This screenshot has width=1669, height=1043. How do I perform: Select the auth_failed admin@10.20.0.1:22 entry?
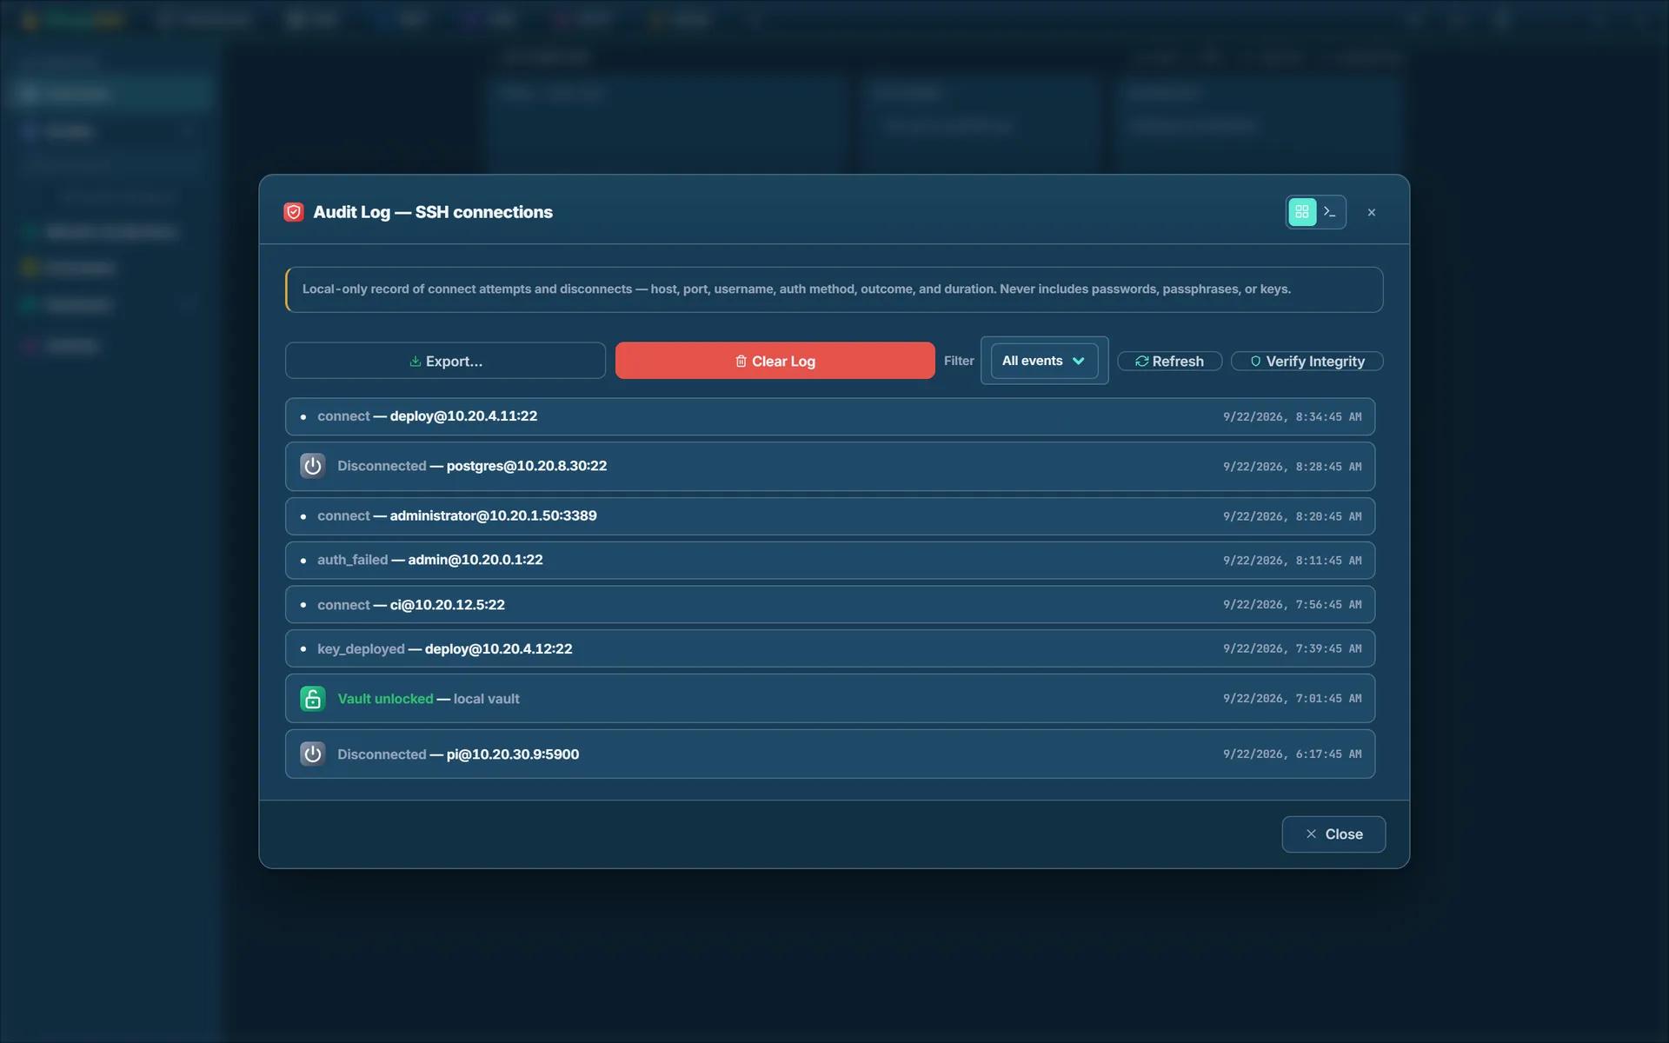pos(829,561)
